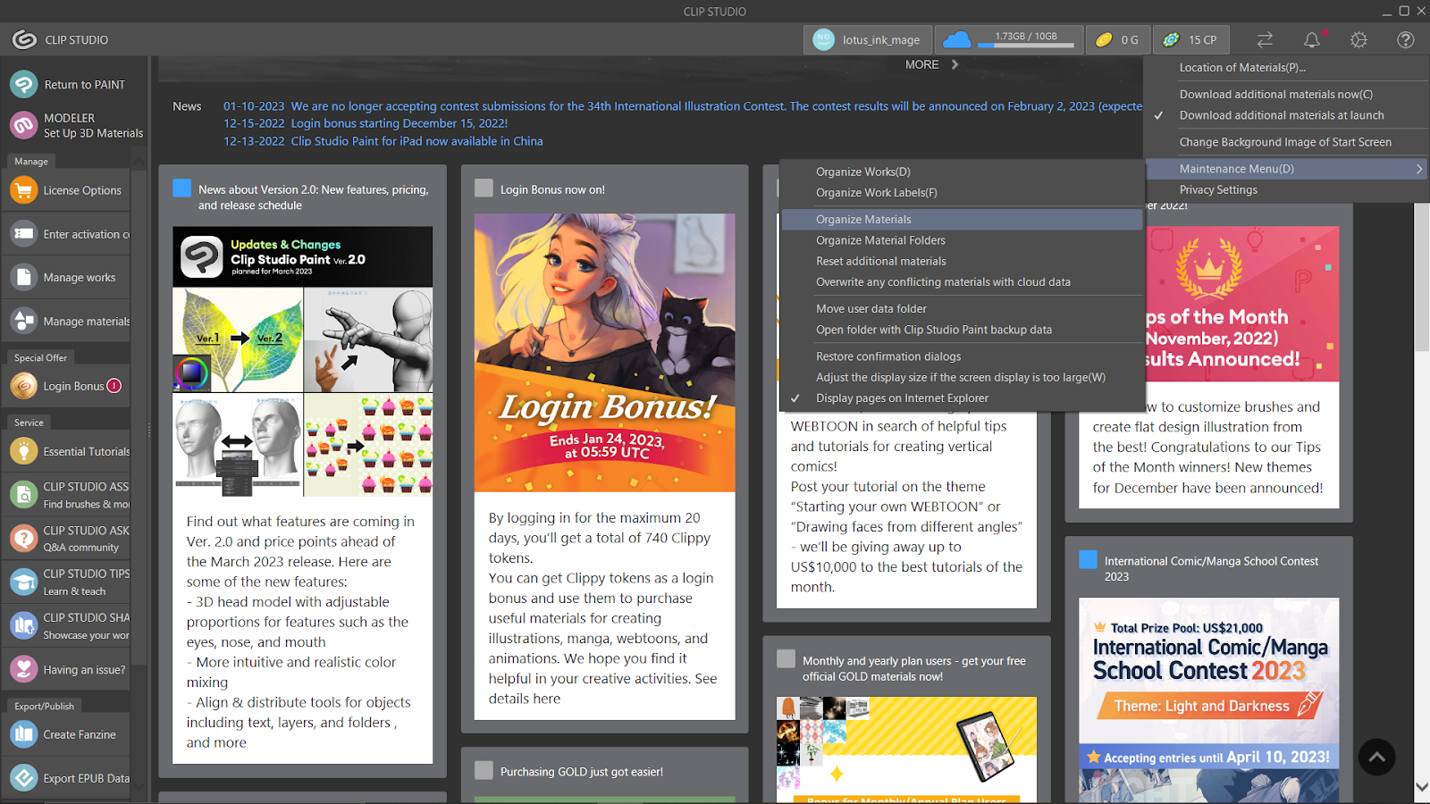Open Login Bonus illustration thumbnail
Screen dimensions: 1430x804
coord(605,353)
